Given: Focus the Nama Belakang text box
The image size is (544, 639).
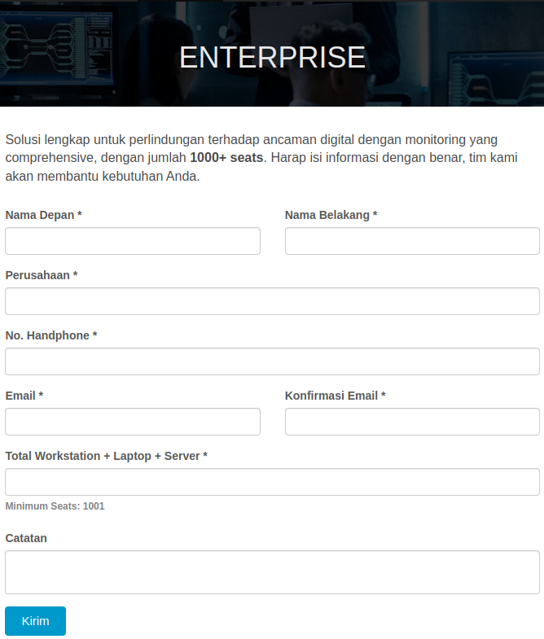Looking at the screenshot, I should pos(412,241).
